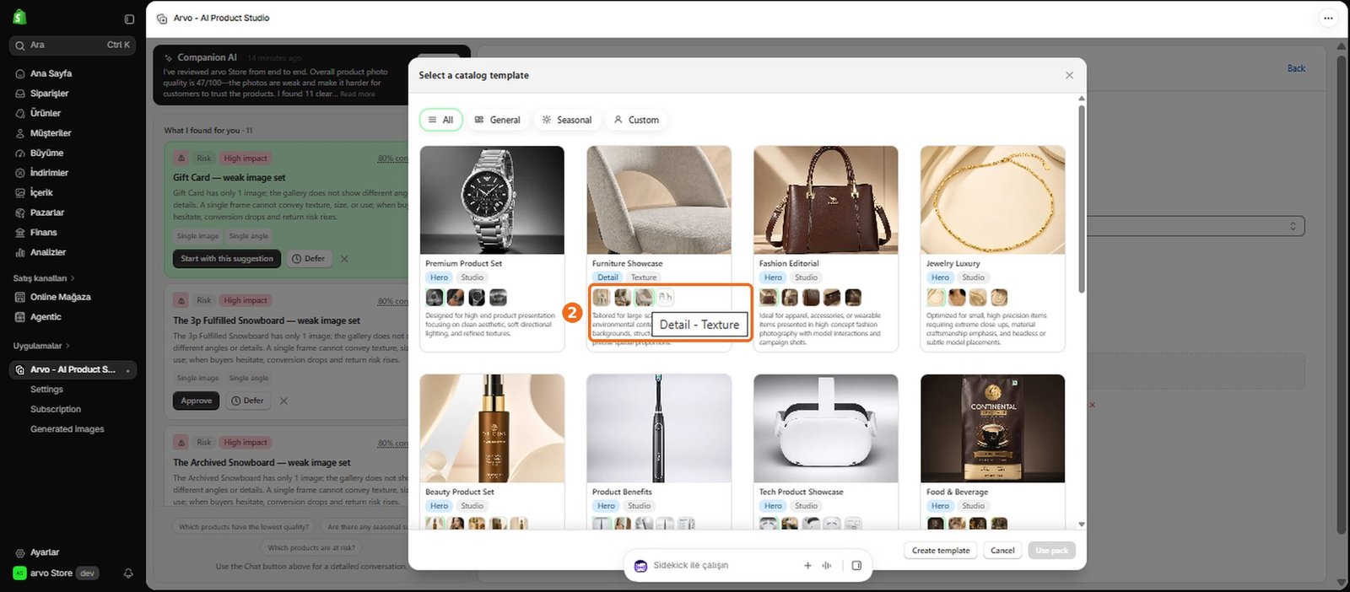Open Agentic sales channel
Viewport: 1350px width, 592px height.
tap(46, 317)
